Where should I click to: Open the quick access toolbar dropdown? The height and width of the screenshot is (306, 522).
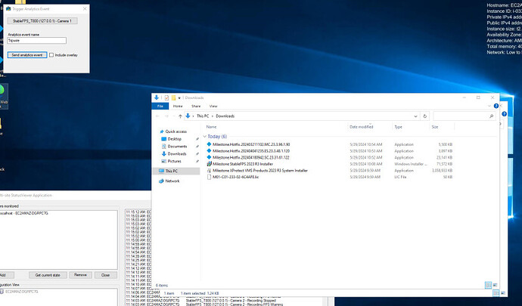[x=179, y=97]
